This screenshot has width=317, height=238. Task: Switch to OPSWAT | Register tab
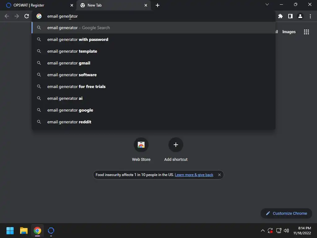(38, 5)
